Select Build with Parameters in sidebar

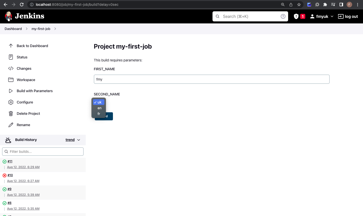35,91
